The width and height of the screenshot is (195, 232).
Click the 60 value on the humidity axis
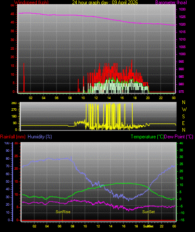(x=8, y=174)
